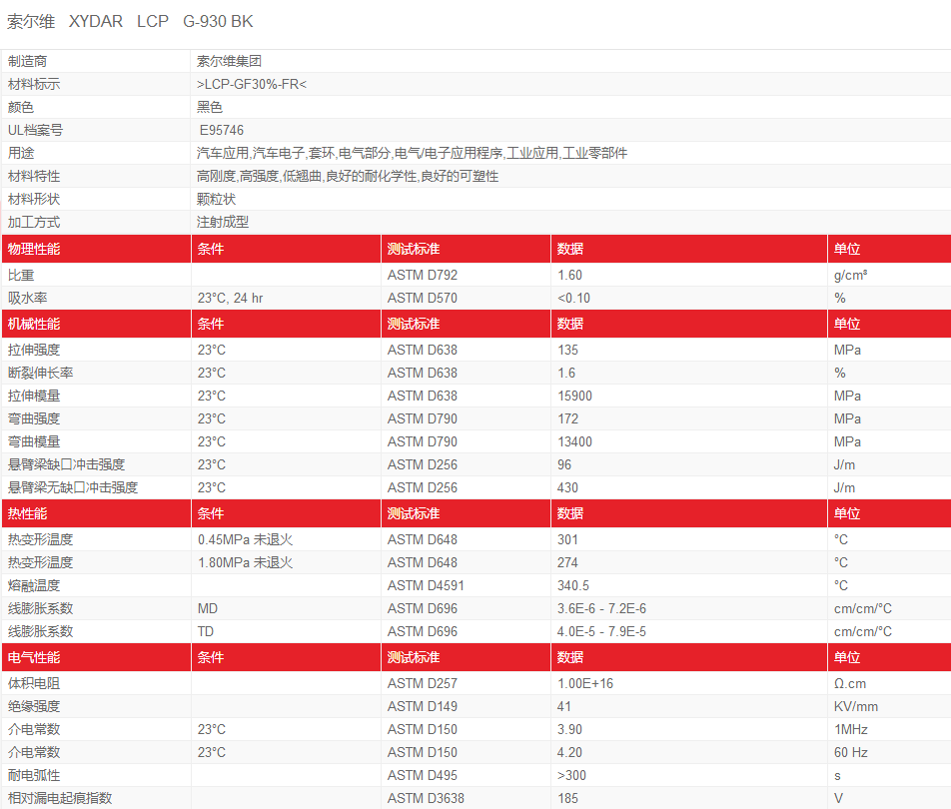951x809 pixels.
Task: Click the 制造商 row label
Action: pos(27,61)
